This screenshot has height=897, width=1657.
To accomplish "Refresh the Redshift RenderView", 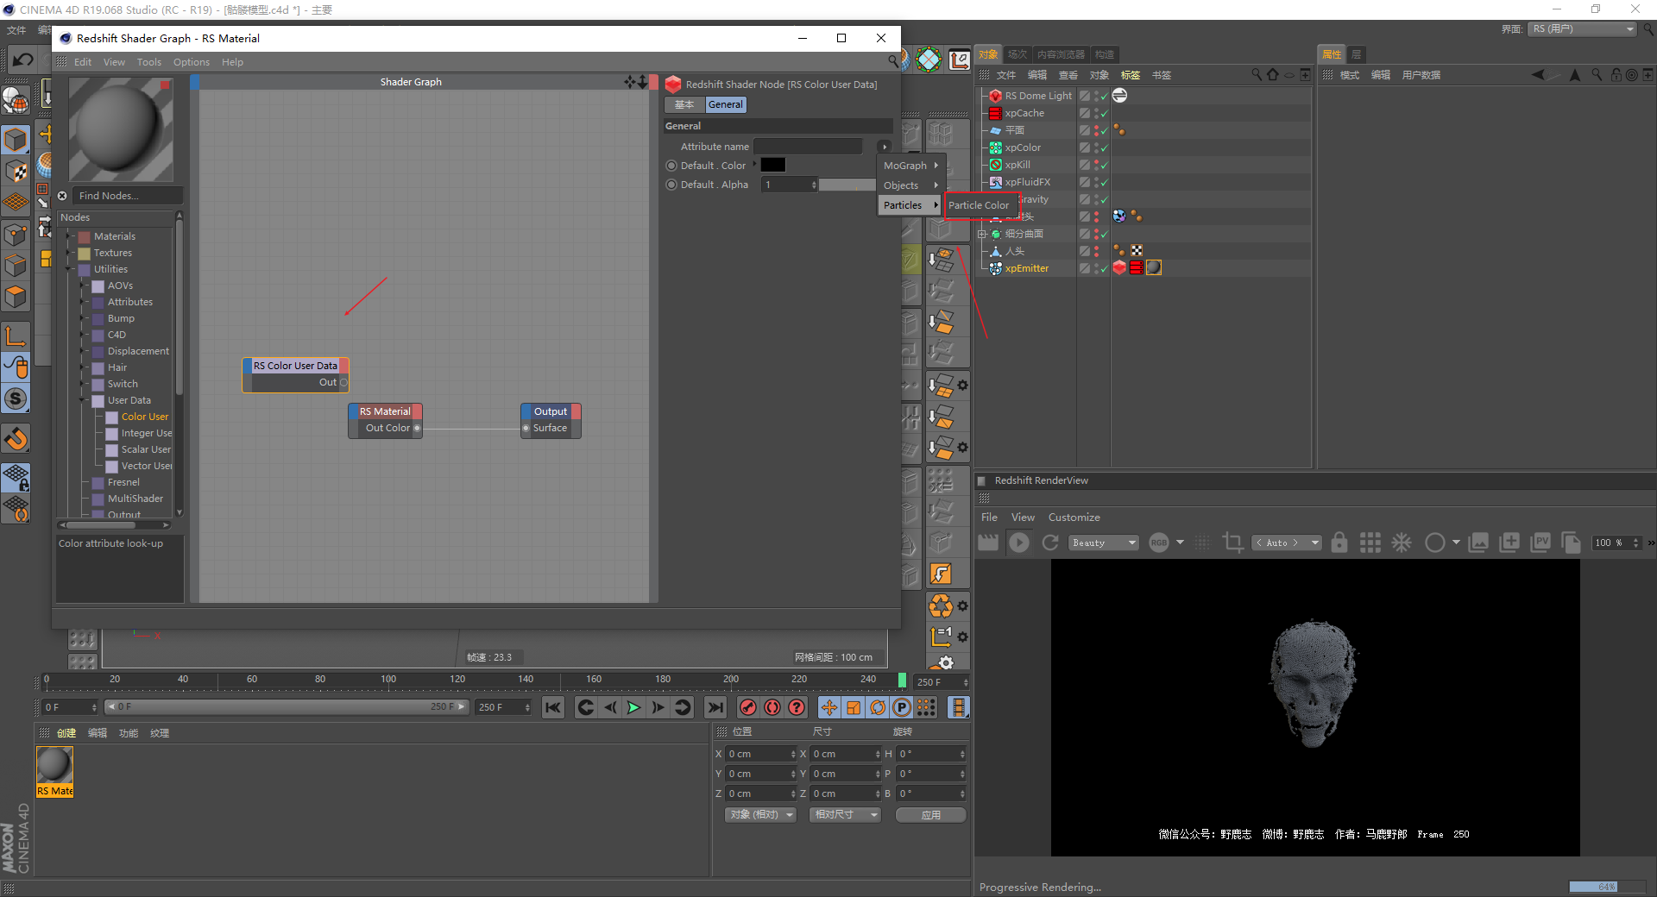I will (x=1050, y=543).
